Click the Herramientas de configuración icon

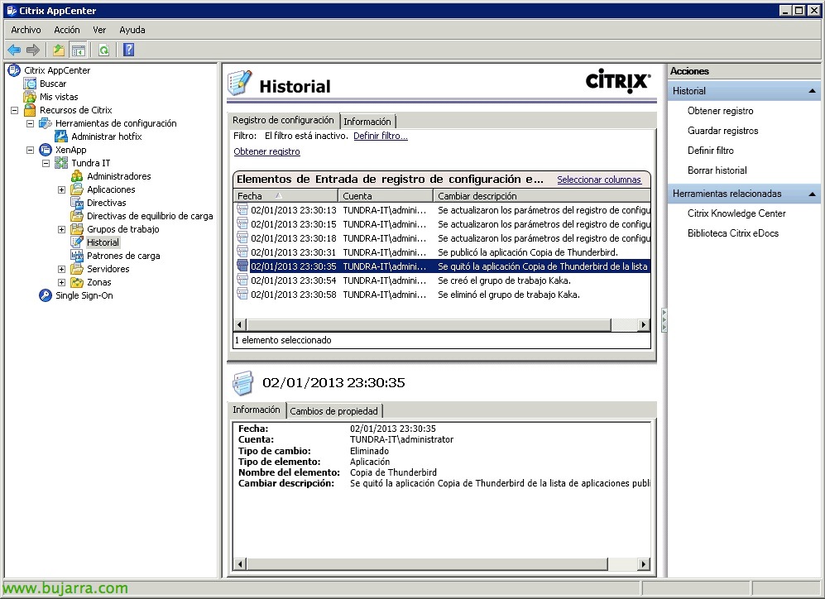click(46, 123)
